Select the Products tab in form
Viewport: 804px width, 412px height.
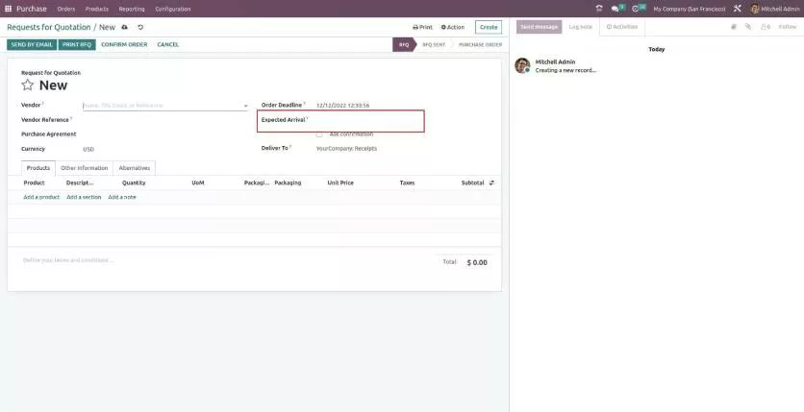pos(38,168)
